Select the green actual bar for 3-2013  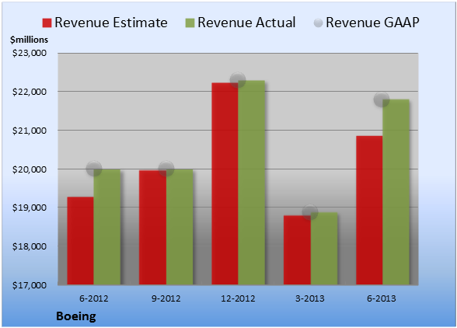tap(324, 249)
